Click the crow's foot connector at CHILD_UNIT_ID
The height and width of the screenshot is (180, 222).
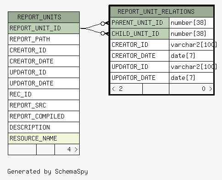pyautogui.click(x=105, y=33)
